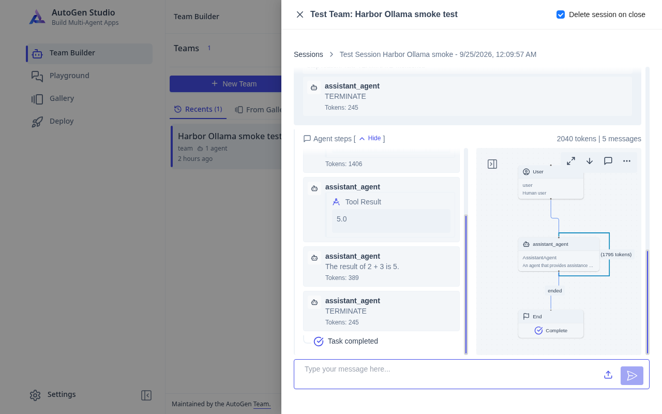
Task: Open the Gallery section
Action: (x=89, y=99)
